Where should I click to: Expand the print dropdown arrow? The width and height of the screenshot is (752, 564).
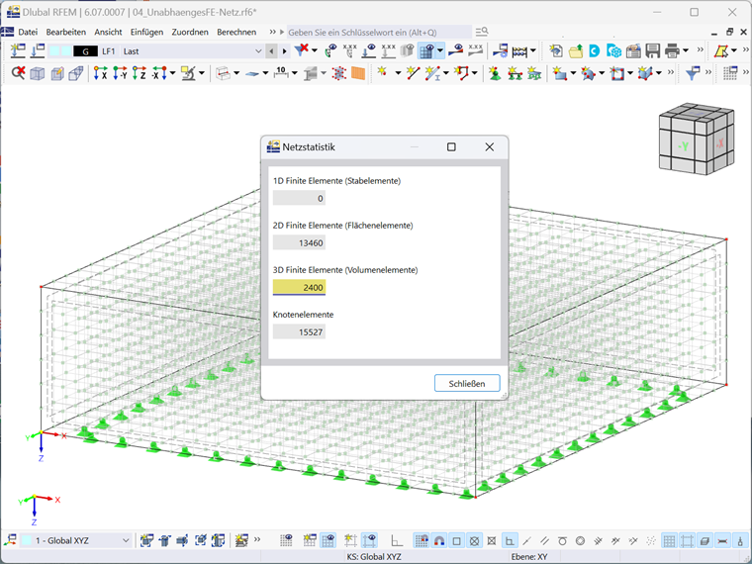coord(686,50)
